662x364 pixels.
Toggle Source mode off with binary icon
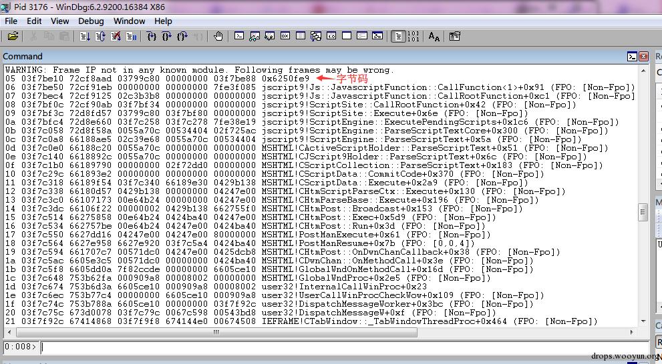413,37
